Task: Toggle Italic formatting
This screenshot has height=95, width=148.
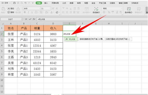Action: 28,12
